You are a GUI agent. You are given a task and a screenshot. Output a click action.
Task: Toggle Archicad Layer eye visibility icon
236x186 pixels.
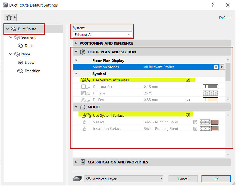point(89,179)
